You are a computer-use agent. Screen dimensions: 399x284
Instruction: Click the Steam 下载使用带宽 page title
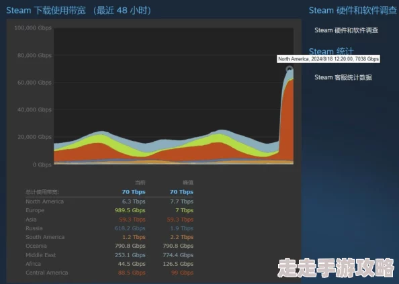pos(79,11)
